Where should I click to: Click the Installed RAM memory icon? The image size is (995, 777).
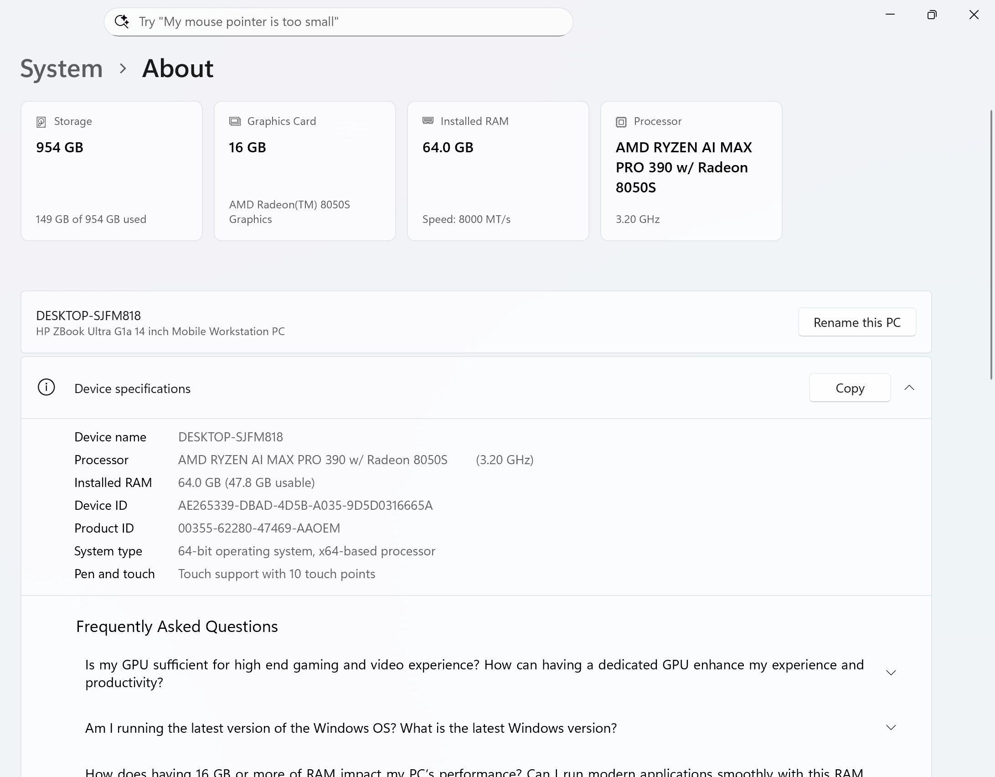pyautogui.click(x=428, y=121)
